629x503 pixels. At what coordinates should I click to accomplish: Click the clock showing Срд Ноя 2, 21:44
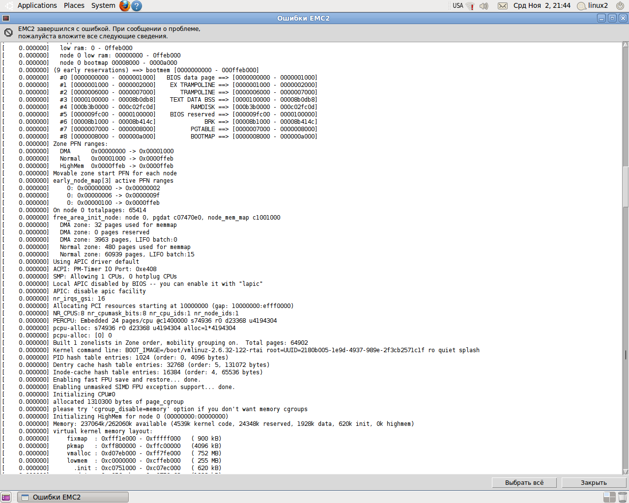point(542,5)
